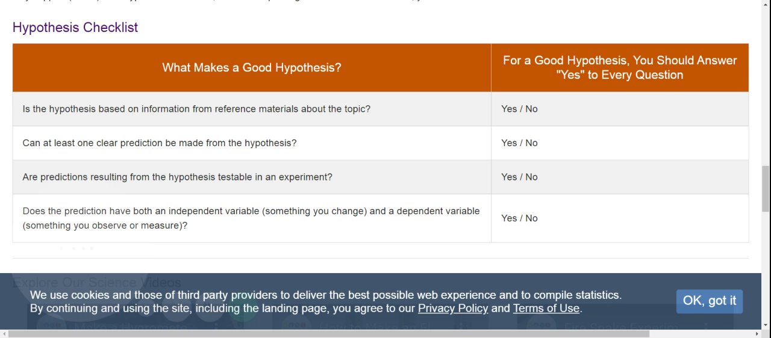Click the cookie notice message text

coord(325,295)
